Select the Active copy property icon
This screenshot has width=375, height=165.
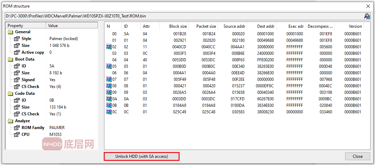pos(16,52)
